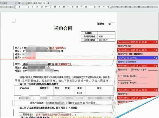The image size is (159, 118).
Task: Click the 单价（元） column header
Action: point(79,90)
